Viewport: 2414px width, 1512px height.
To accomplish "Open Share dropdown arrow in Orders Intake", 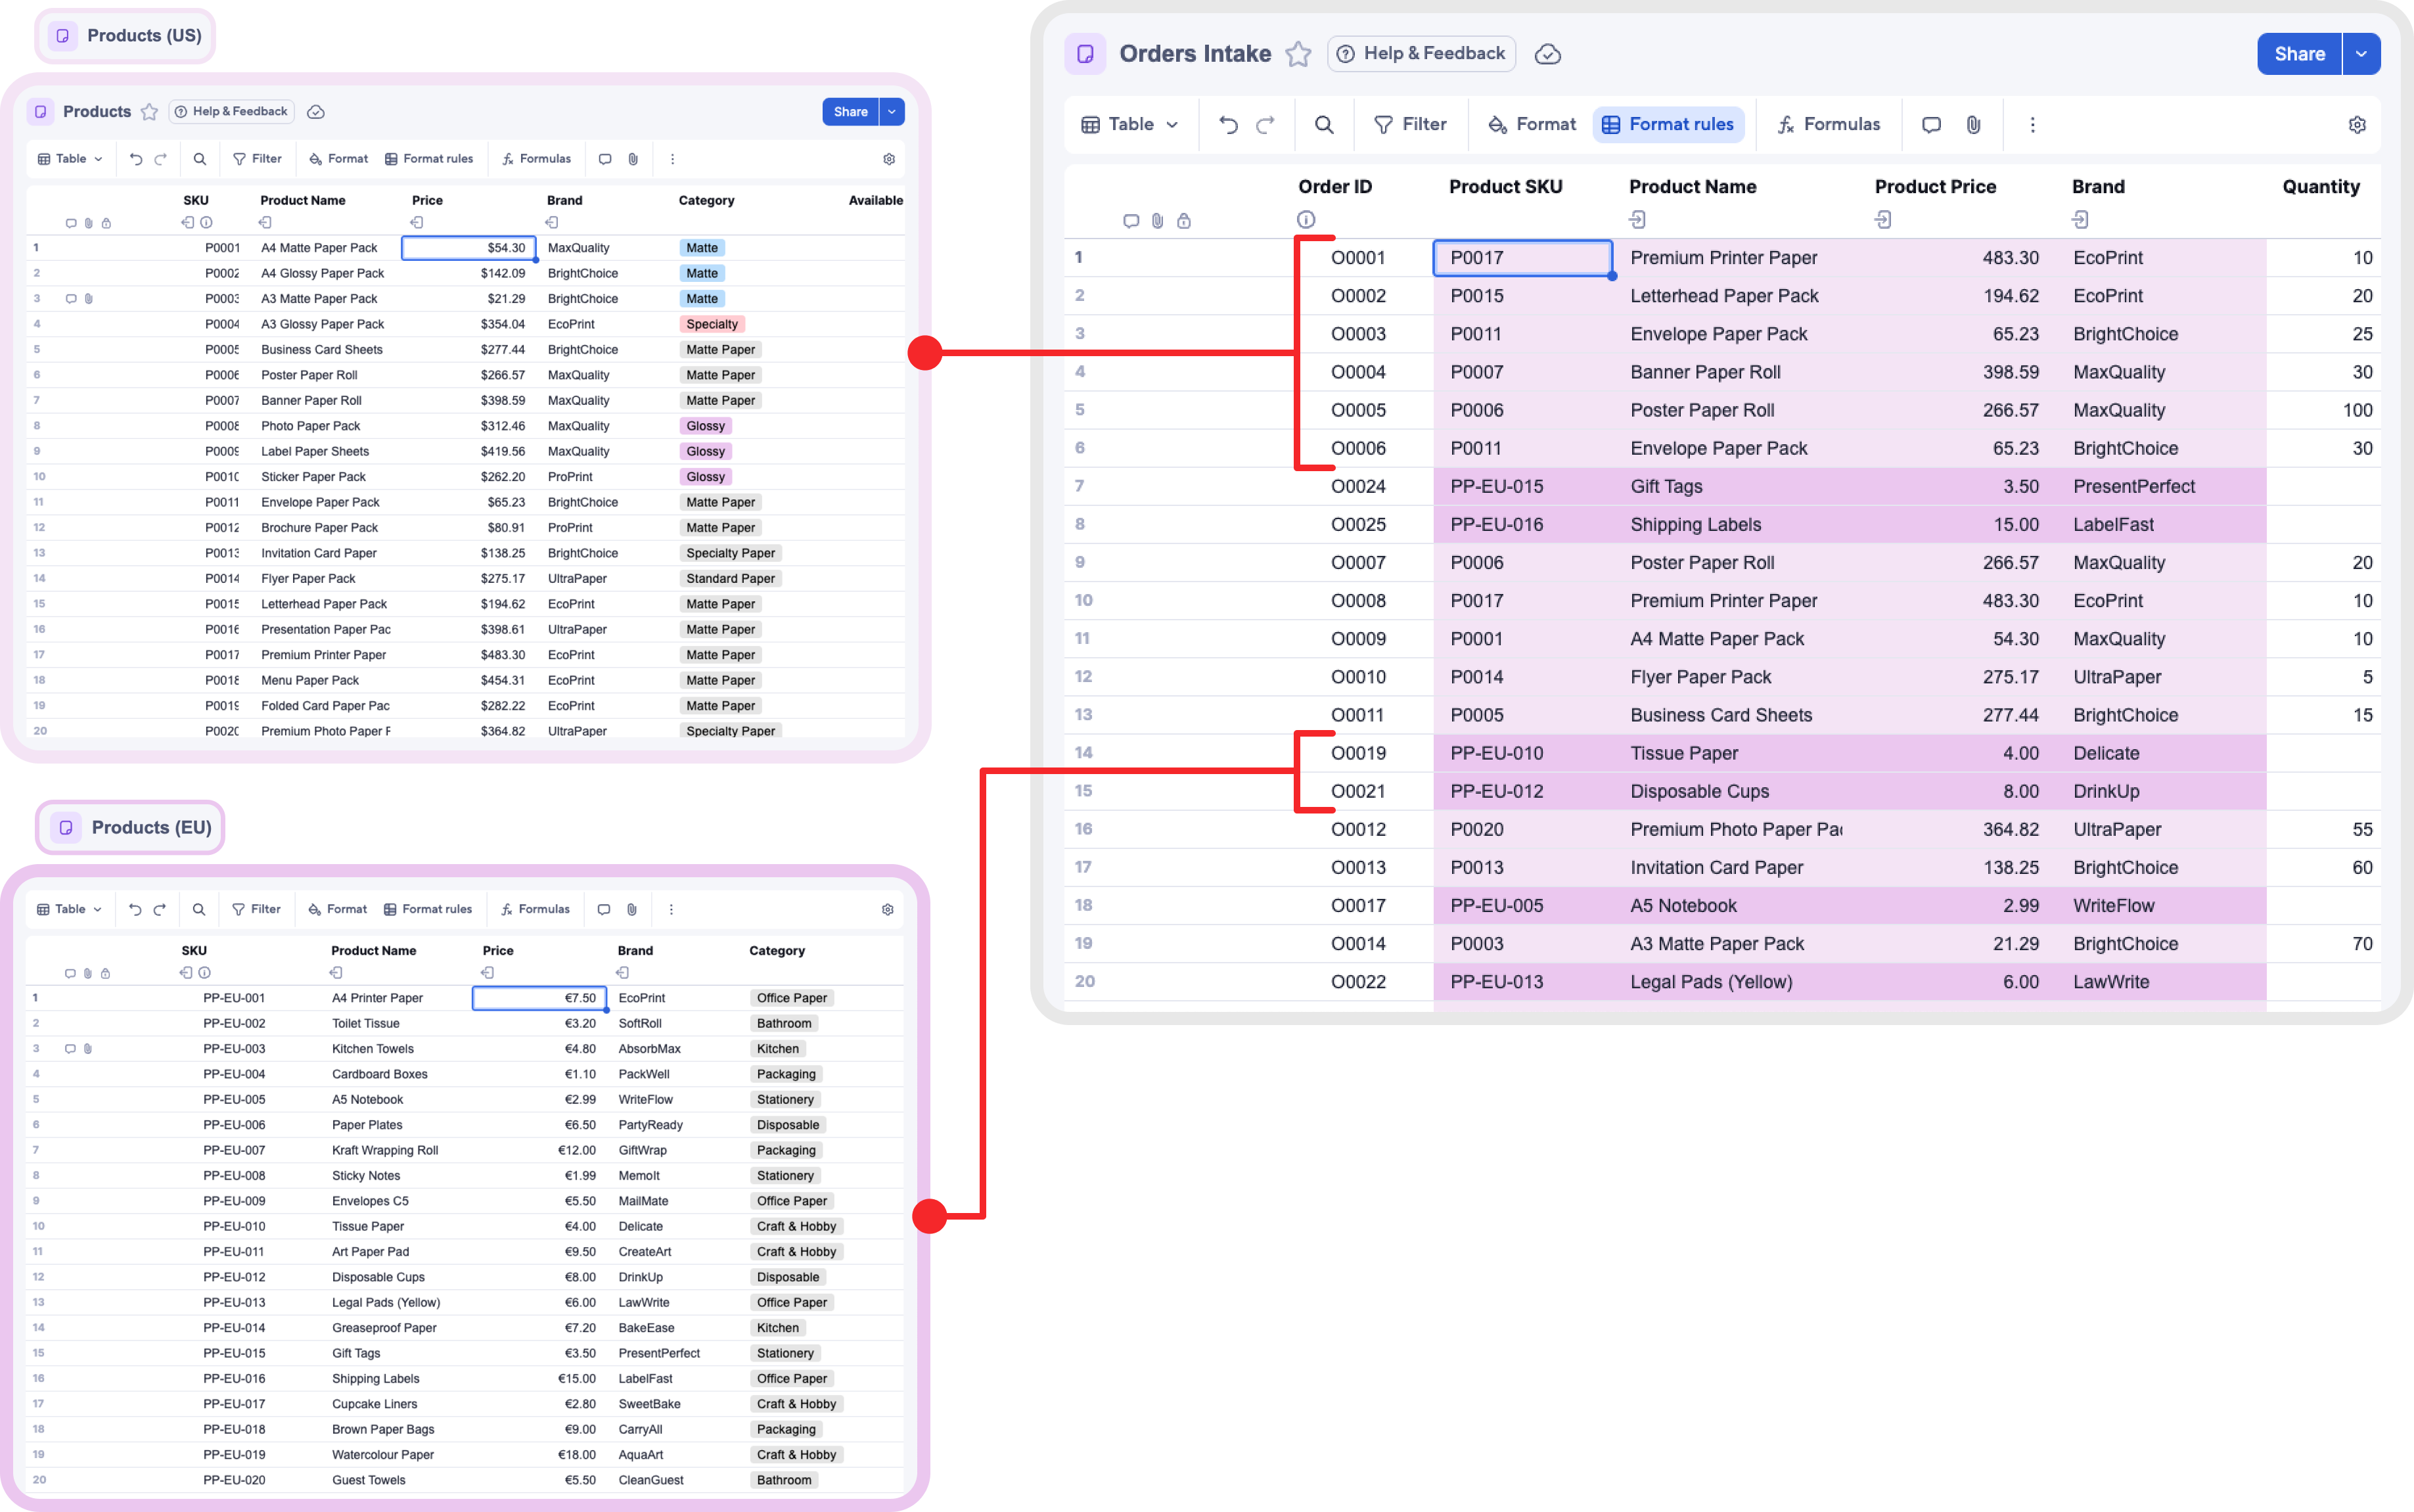I will [x=2361, y=54].
